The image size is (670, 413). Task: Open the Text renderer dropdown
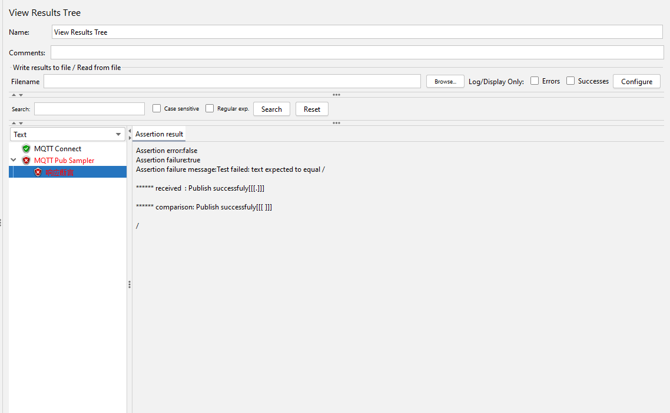click(68, 135)
